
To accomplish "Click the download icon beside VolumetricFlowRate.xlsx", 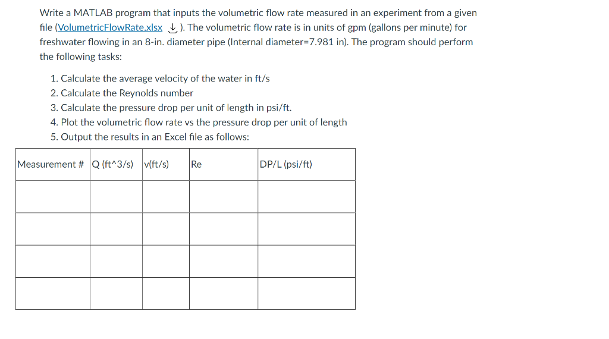I will pos(172,28).
